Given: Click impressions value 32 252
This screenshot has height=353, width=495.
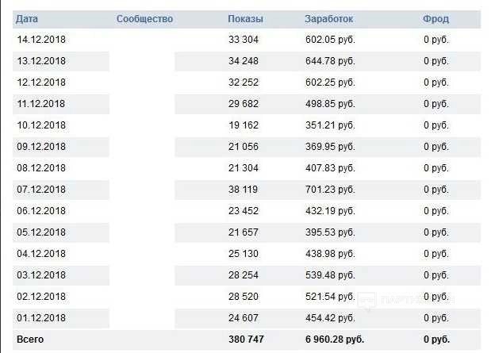Looking at the screenshot, I should 244,82.
